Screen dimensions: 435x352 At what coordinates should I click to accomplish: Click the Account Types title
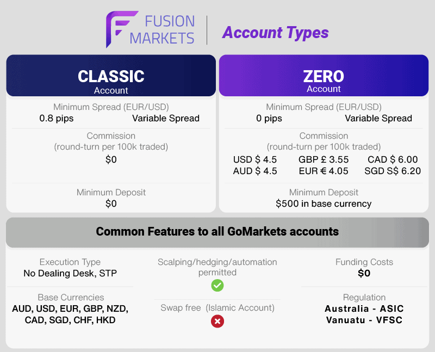coord(276,33)
